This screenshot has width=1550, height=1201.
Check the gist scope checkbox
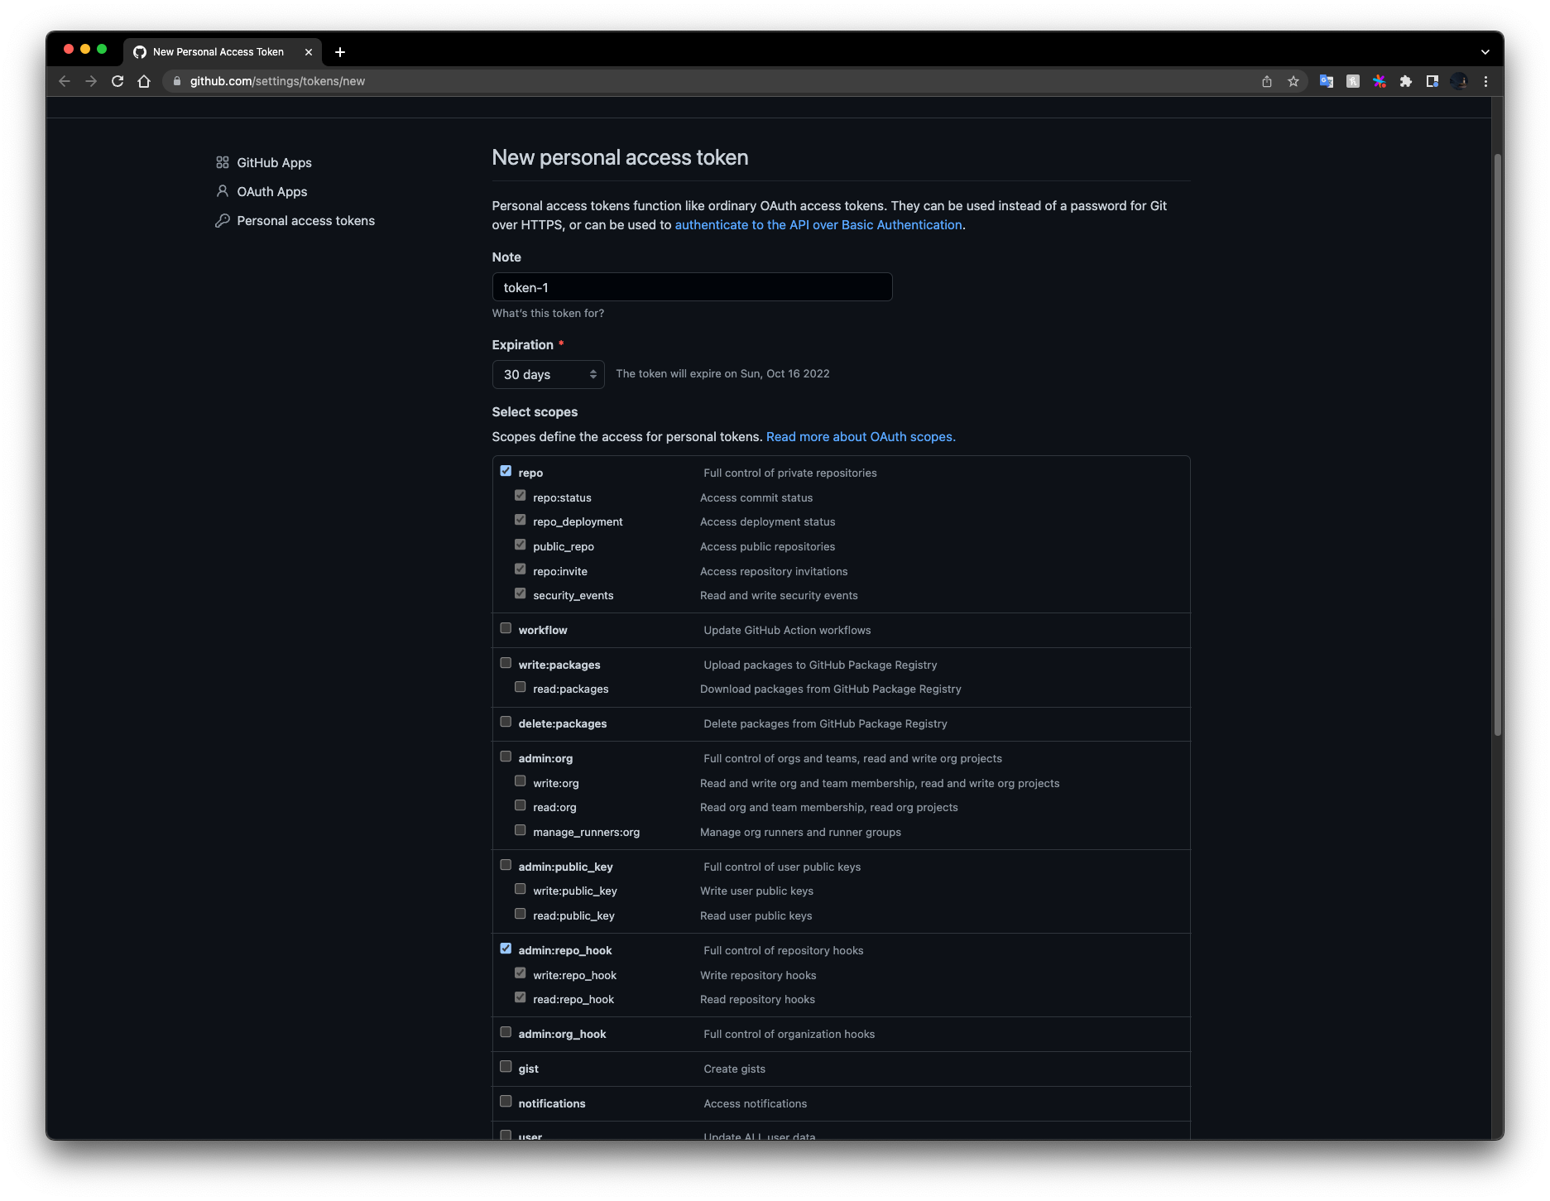click(x=506, y=1067)
